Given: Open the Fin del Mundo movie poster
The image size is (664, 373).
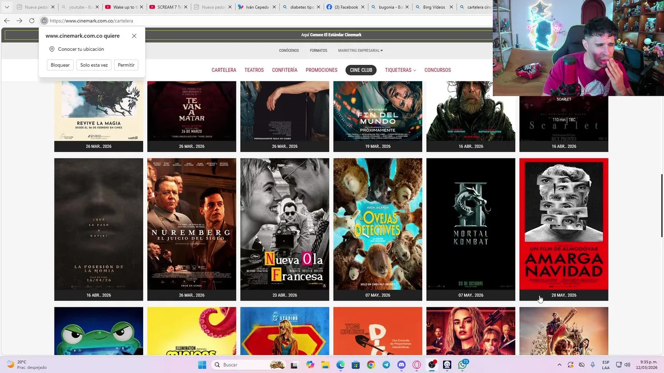Looking at the screenshot, I should click(x=378, y=111).
